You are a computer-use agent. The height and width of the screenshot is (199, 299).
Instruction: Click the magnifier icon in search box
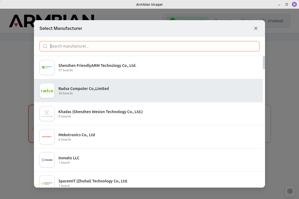(x=45, y=46)
